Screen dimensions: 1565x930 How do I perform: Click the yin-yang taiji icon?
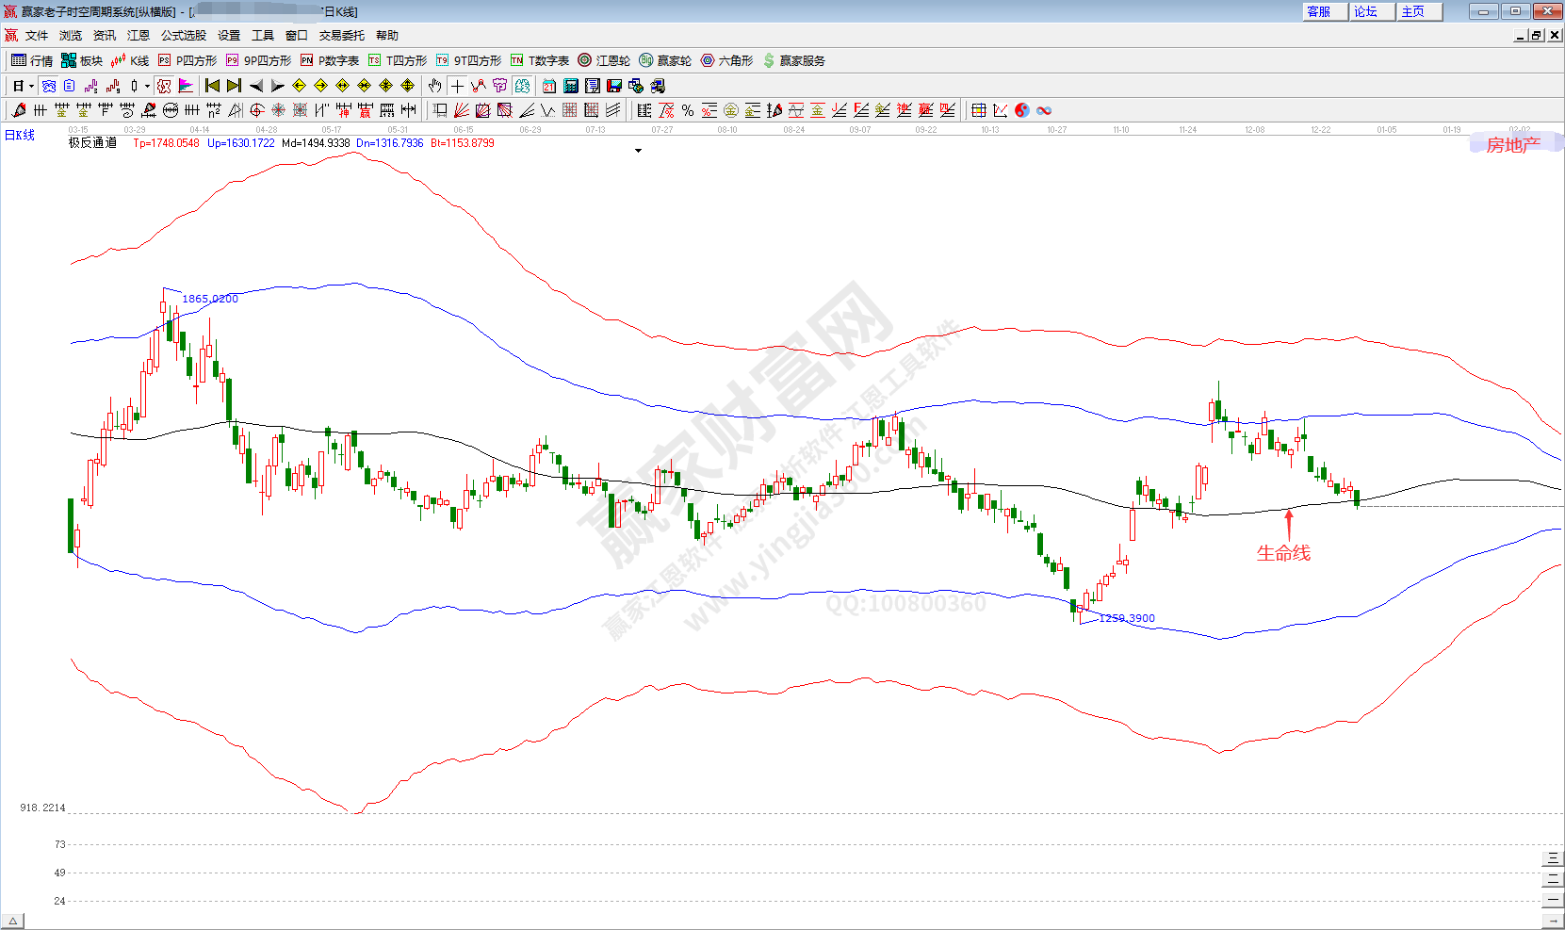coord(1021,110)
